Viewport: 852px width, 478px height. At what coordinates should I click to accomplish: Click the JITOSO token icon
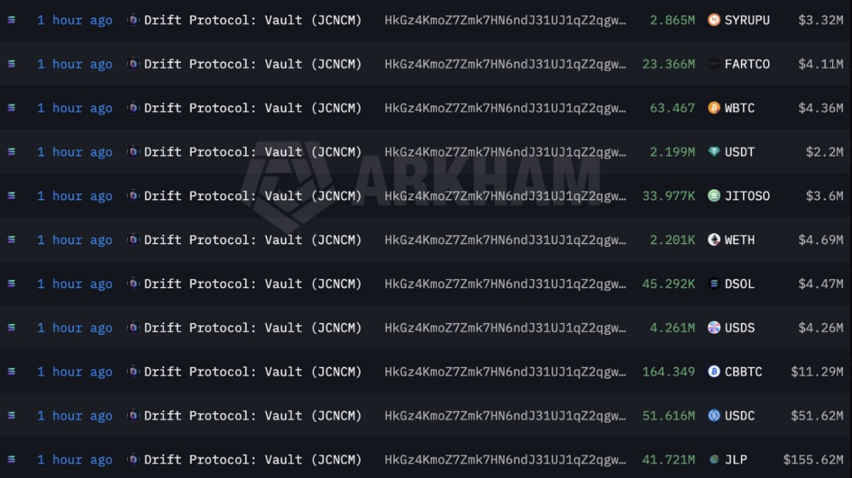click(x=714, y=196)
